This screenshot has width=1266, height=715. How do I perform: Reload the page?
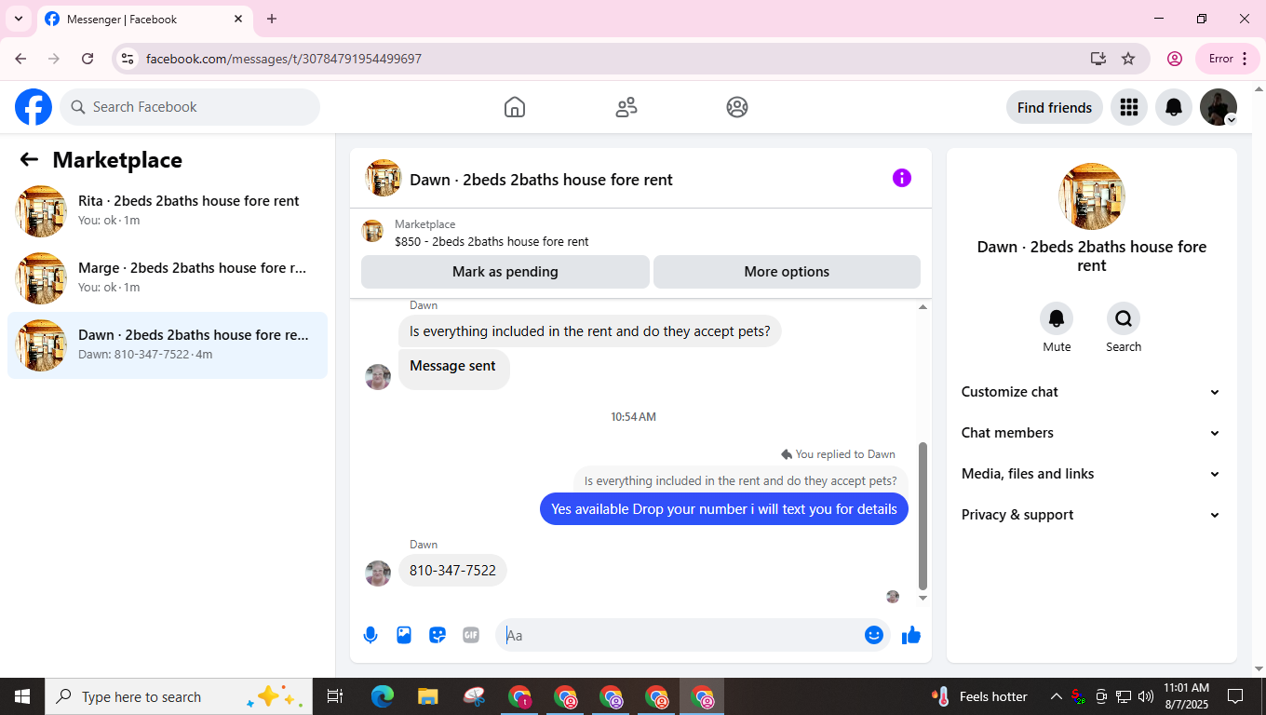pos(88,59)
